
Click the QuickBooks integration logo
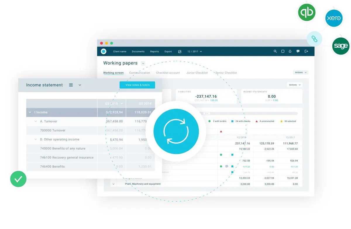tap(307, 12)
